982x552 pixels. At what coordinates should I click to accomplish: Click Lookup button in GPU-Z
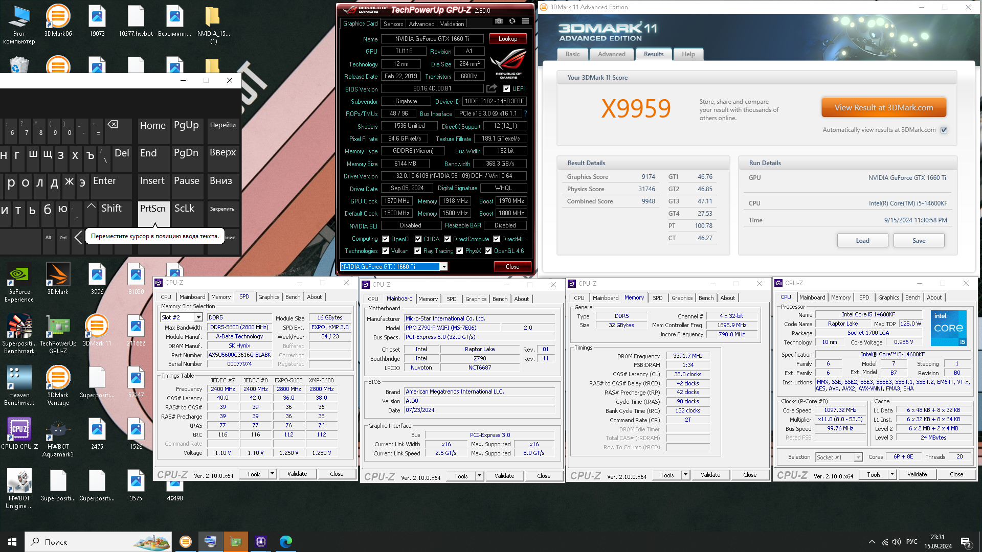[508, 38]
